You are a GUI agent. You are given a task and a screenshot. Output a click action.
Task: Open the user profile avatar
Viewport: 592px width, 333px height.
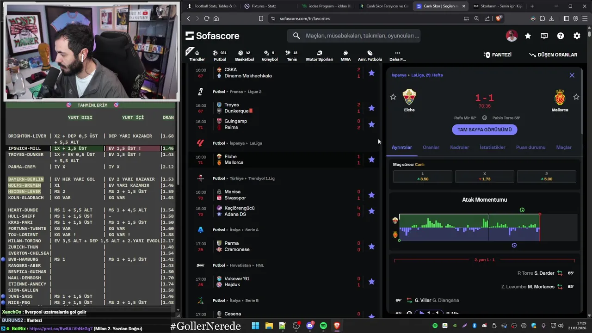[x=512, y=36]
